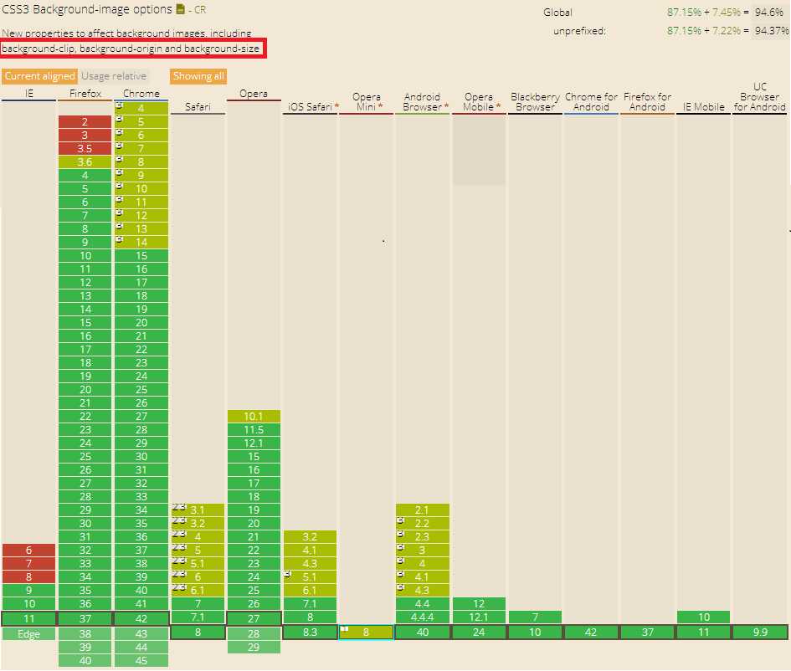
Task: Click the Blackberry Browser 7 cell
Action: (x=535, y=617)
